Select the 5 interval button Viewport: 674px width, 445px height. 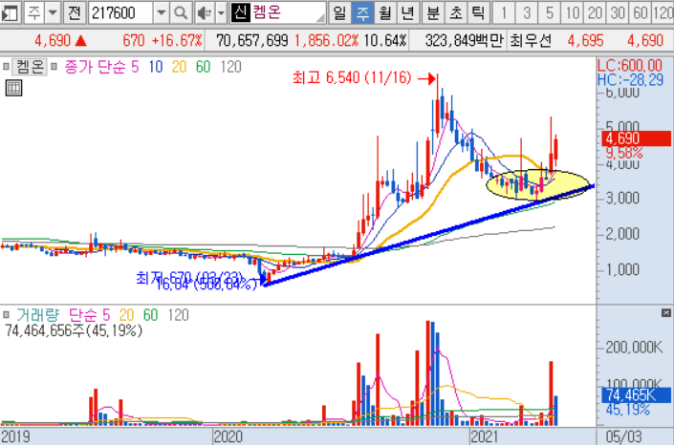point(550,12)
